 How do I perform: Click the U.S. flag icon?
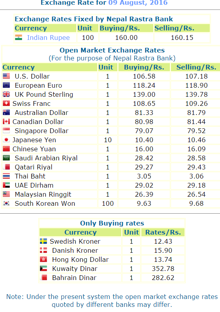(x=6, y=76)
